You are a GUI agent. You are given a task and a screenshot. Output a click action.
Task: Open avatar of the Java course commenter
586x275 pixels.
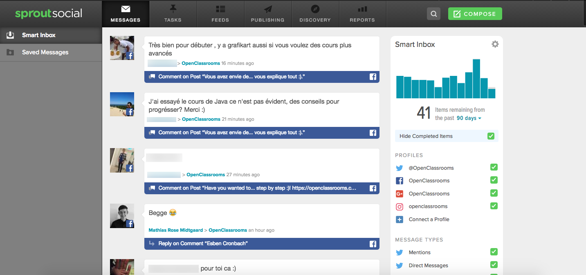tap(122, 104)
